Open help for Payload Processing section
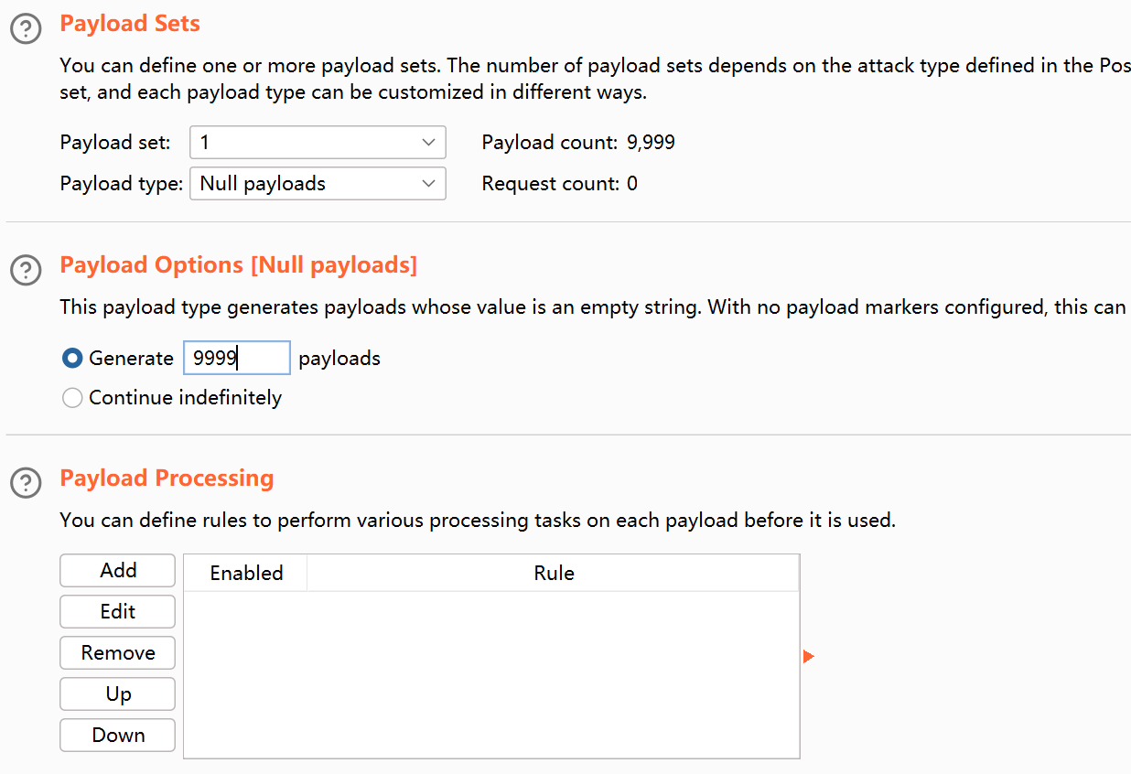Screen dimensions: 1131x774 tap(26, 482)
